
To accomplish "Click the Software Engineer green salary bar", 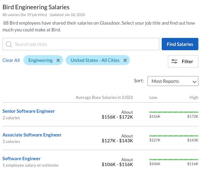I will [174, 160].
